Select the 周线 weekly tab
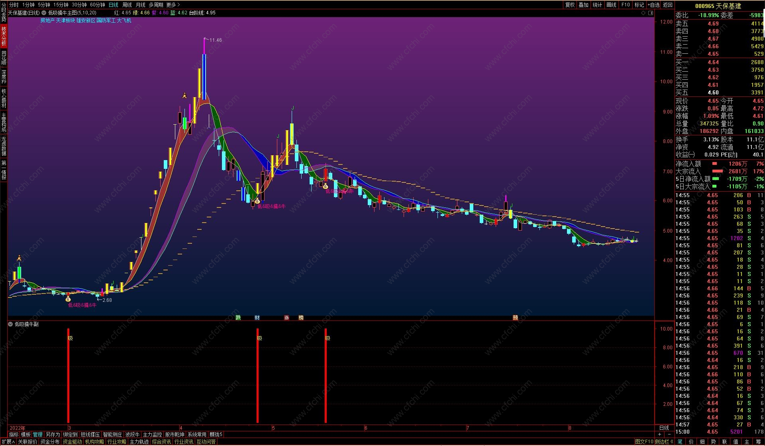The width and height of the screenshot is (765, 446). coord(127,5)
